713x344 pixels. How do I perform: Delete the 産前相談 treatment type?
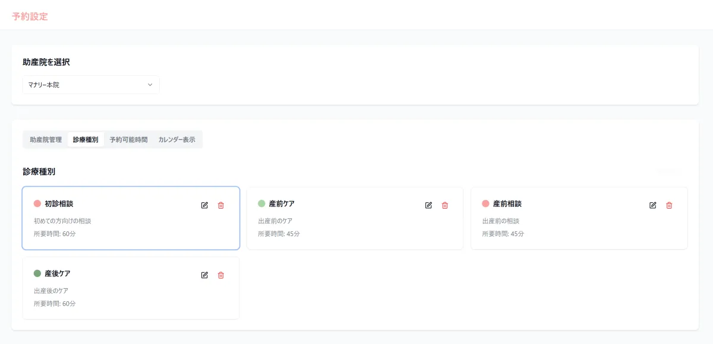point(669,205)
